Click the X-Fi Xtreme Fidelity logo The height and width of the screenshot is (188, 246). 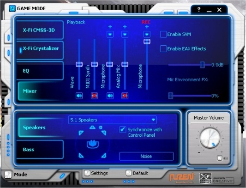coord(205,178)
